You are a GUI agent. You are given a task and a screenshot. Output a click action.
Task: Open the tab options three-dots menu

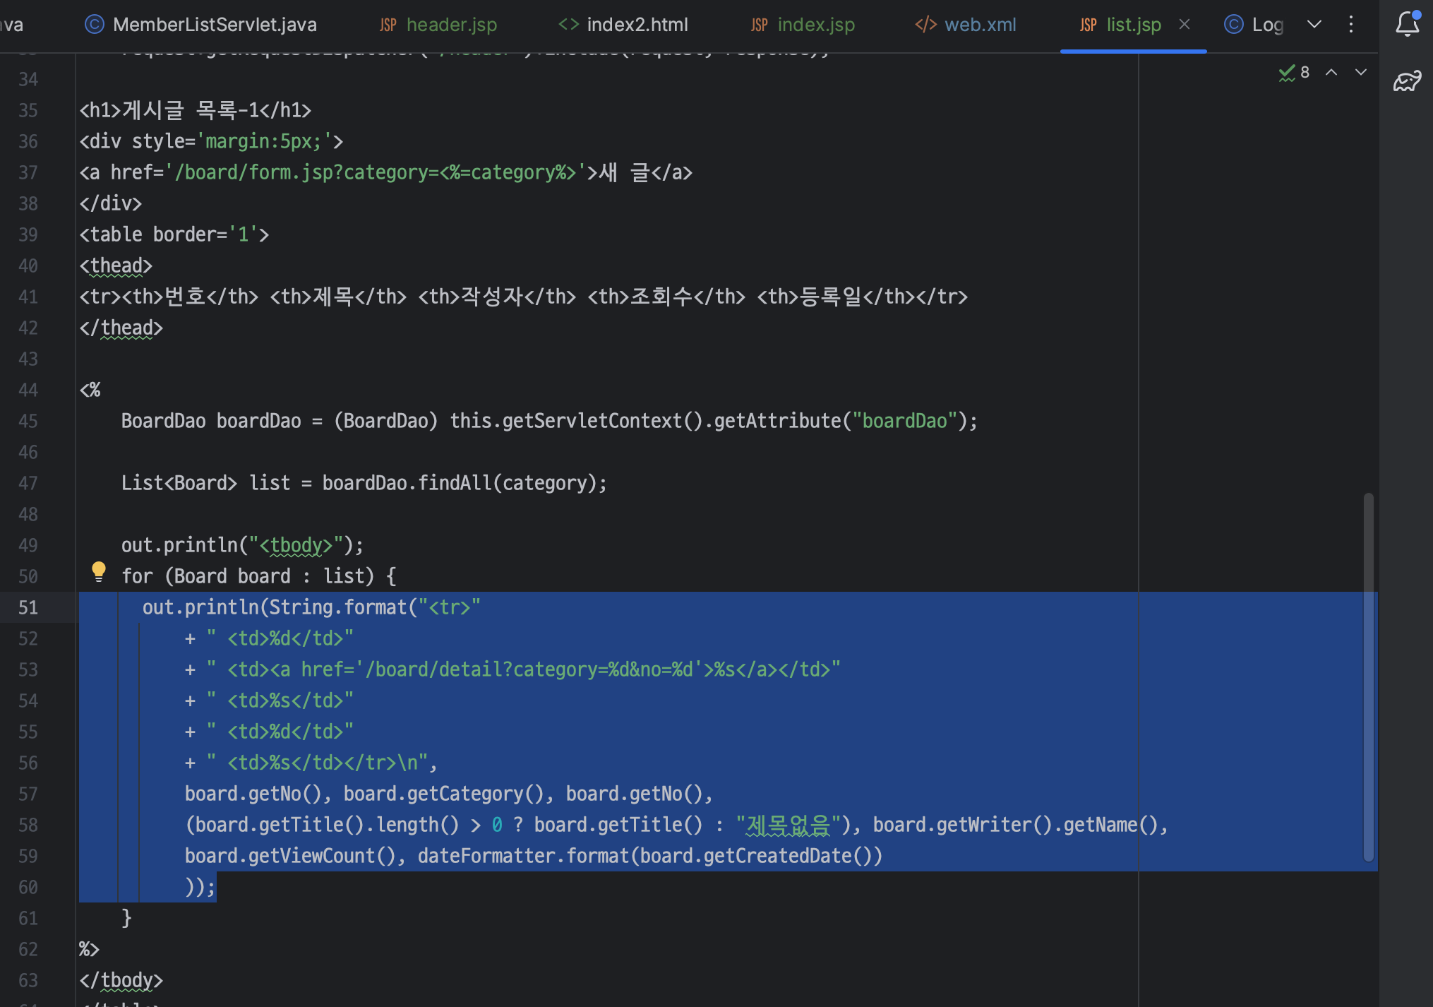pyautogui.click(x=1351, y=24)
